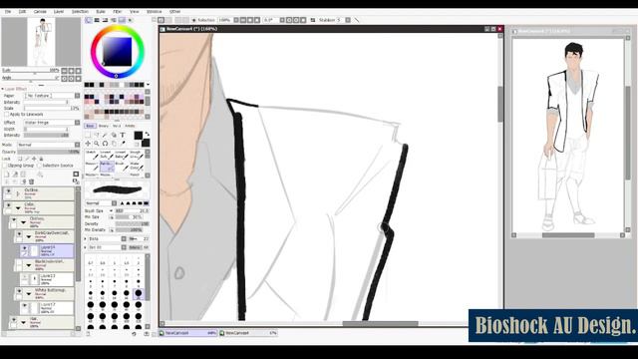Screen dimensions: 638x359
Task: Select the 20 brush size preset
Action: (x=139, y=294)
